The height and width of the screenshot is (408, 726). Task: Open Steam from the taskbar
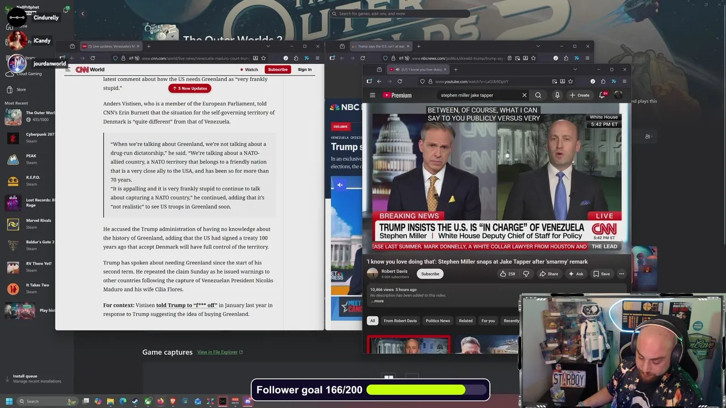click(135, 401)
